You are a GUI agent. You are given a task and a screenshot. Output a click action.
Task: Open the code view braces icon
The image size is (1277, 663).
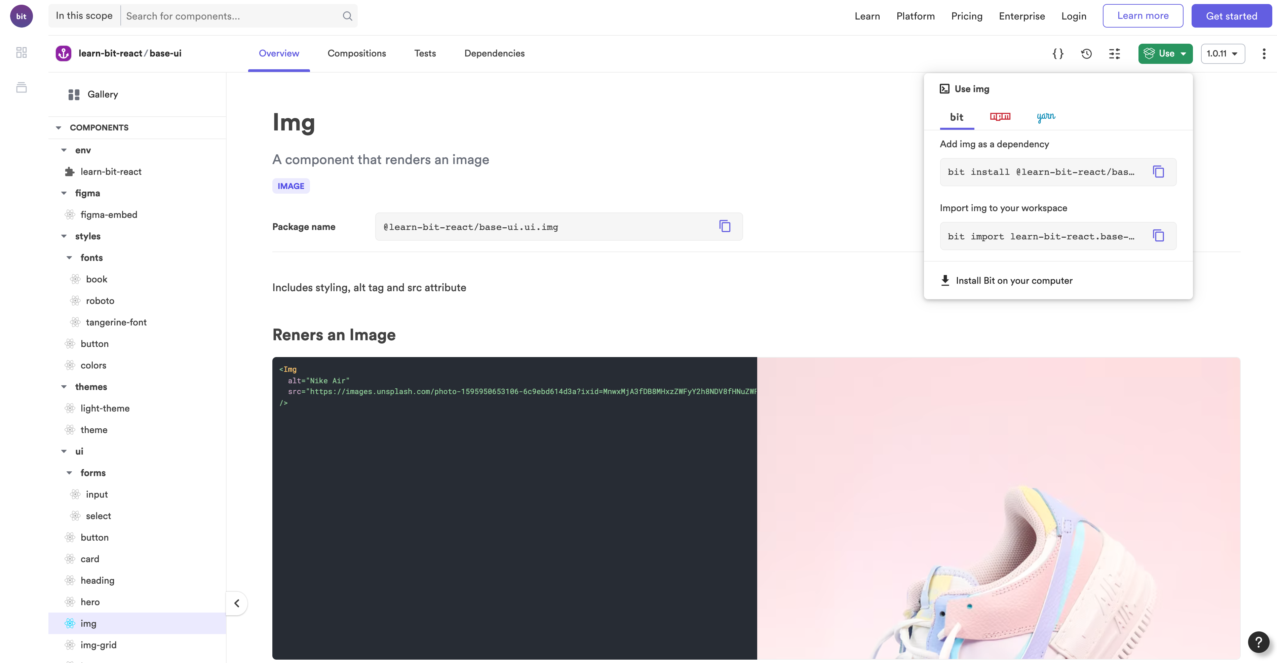[1058, 53]
